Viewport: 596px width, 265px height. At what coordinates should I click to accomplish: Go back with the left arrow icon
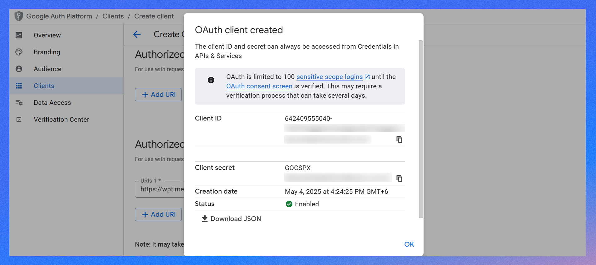(x=137, y=34)
